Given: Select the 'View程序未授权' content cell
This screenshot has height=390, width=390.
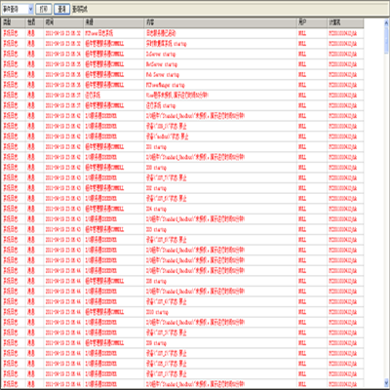Looking at the screenshot, I should pos(220,96).
